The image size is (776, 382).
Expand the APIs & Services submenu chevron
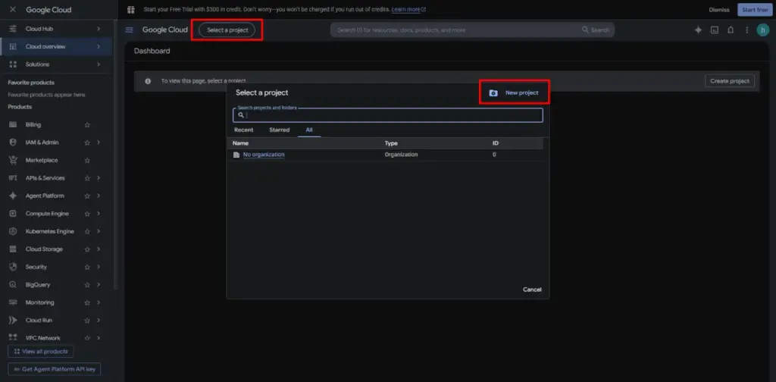pos(99,178)
